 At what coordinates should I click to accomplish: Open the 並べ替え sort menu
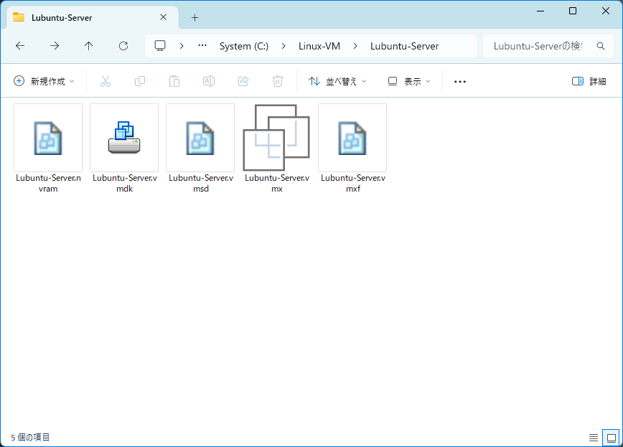337,81
